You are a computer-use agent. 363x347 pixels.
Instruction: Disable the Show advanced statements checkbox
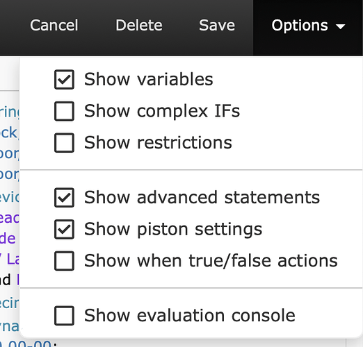[64, 198]
